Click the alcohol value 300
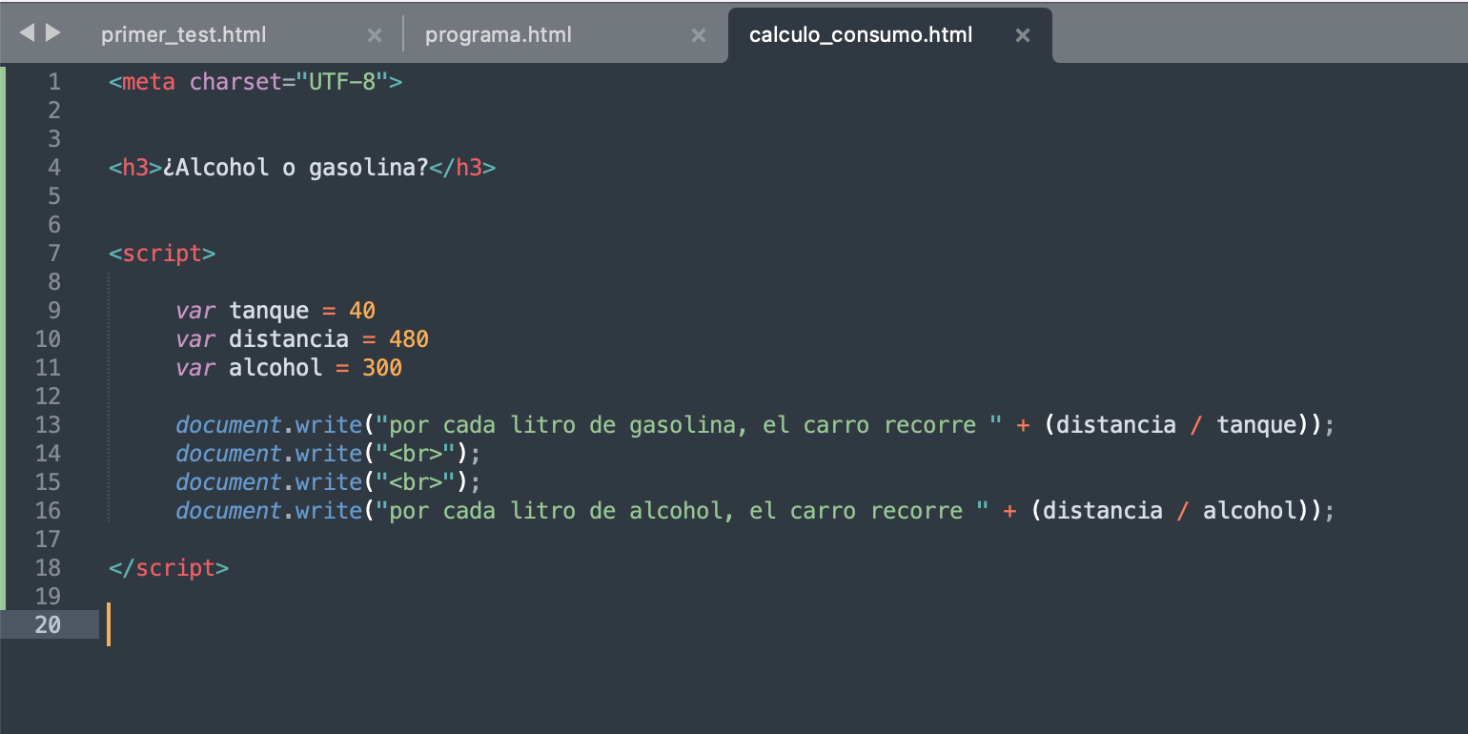The image size is (1468, 734). pos(382,368)
